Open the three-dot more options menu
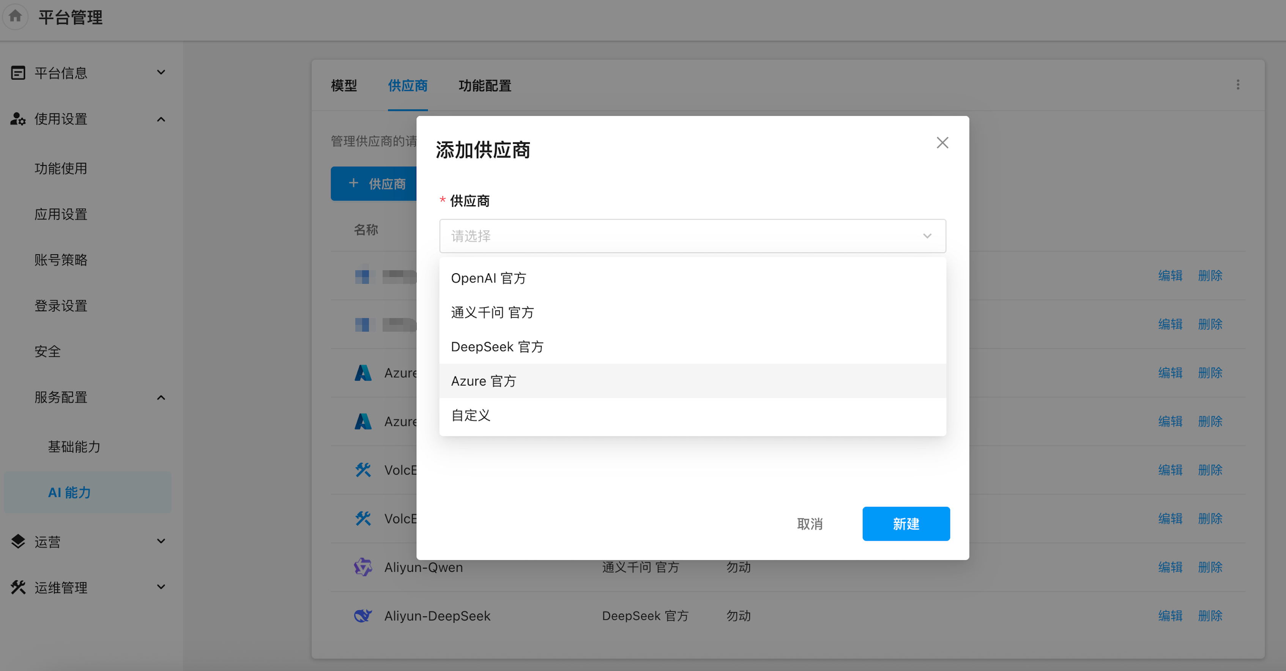 (x=1237, y=85)
